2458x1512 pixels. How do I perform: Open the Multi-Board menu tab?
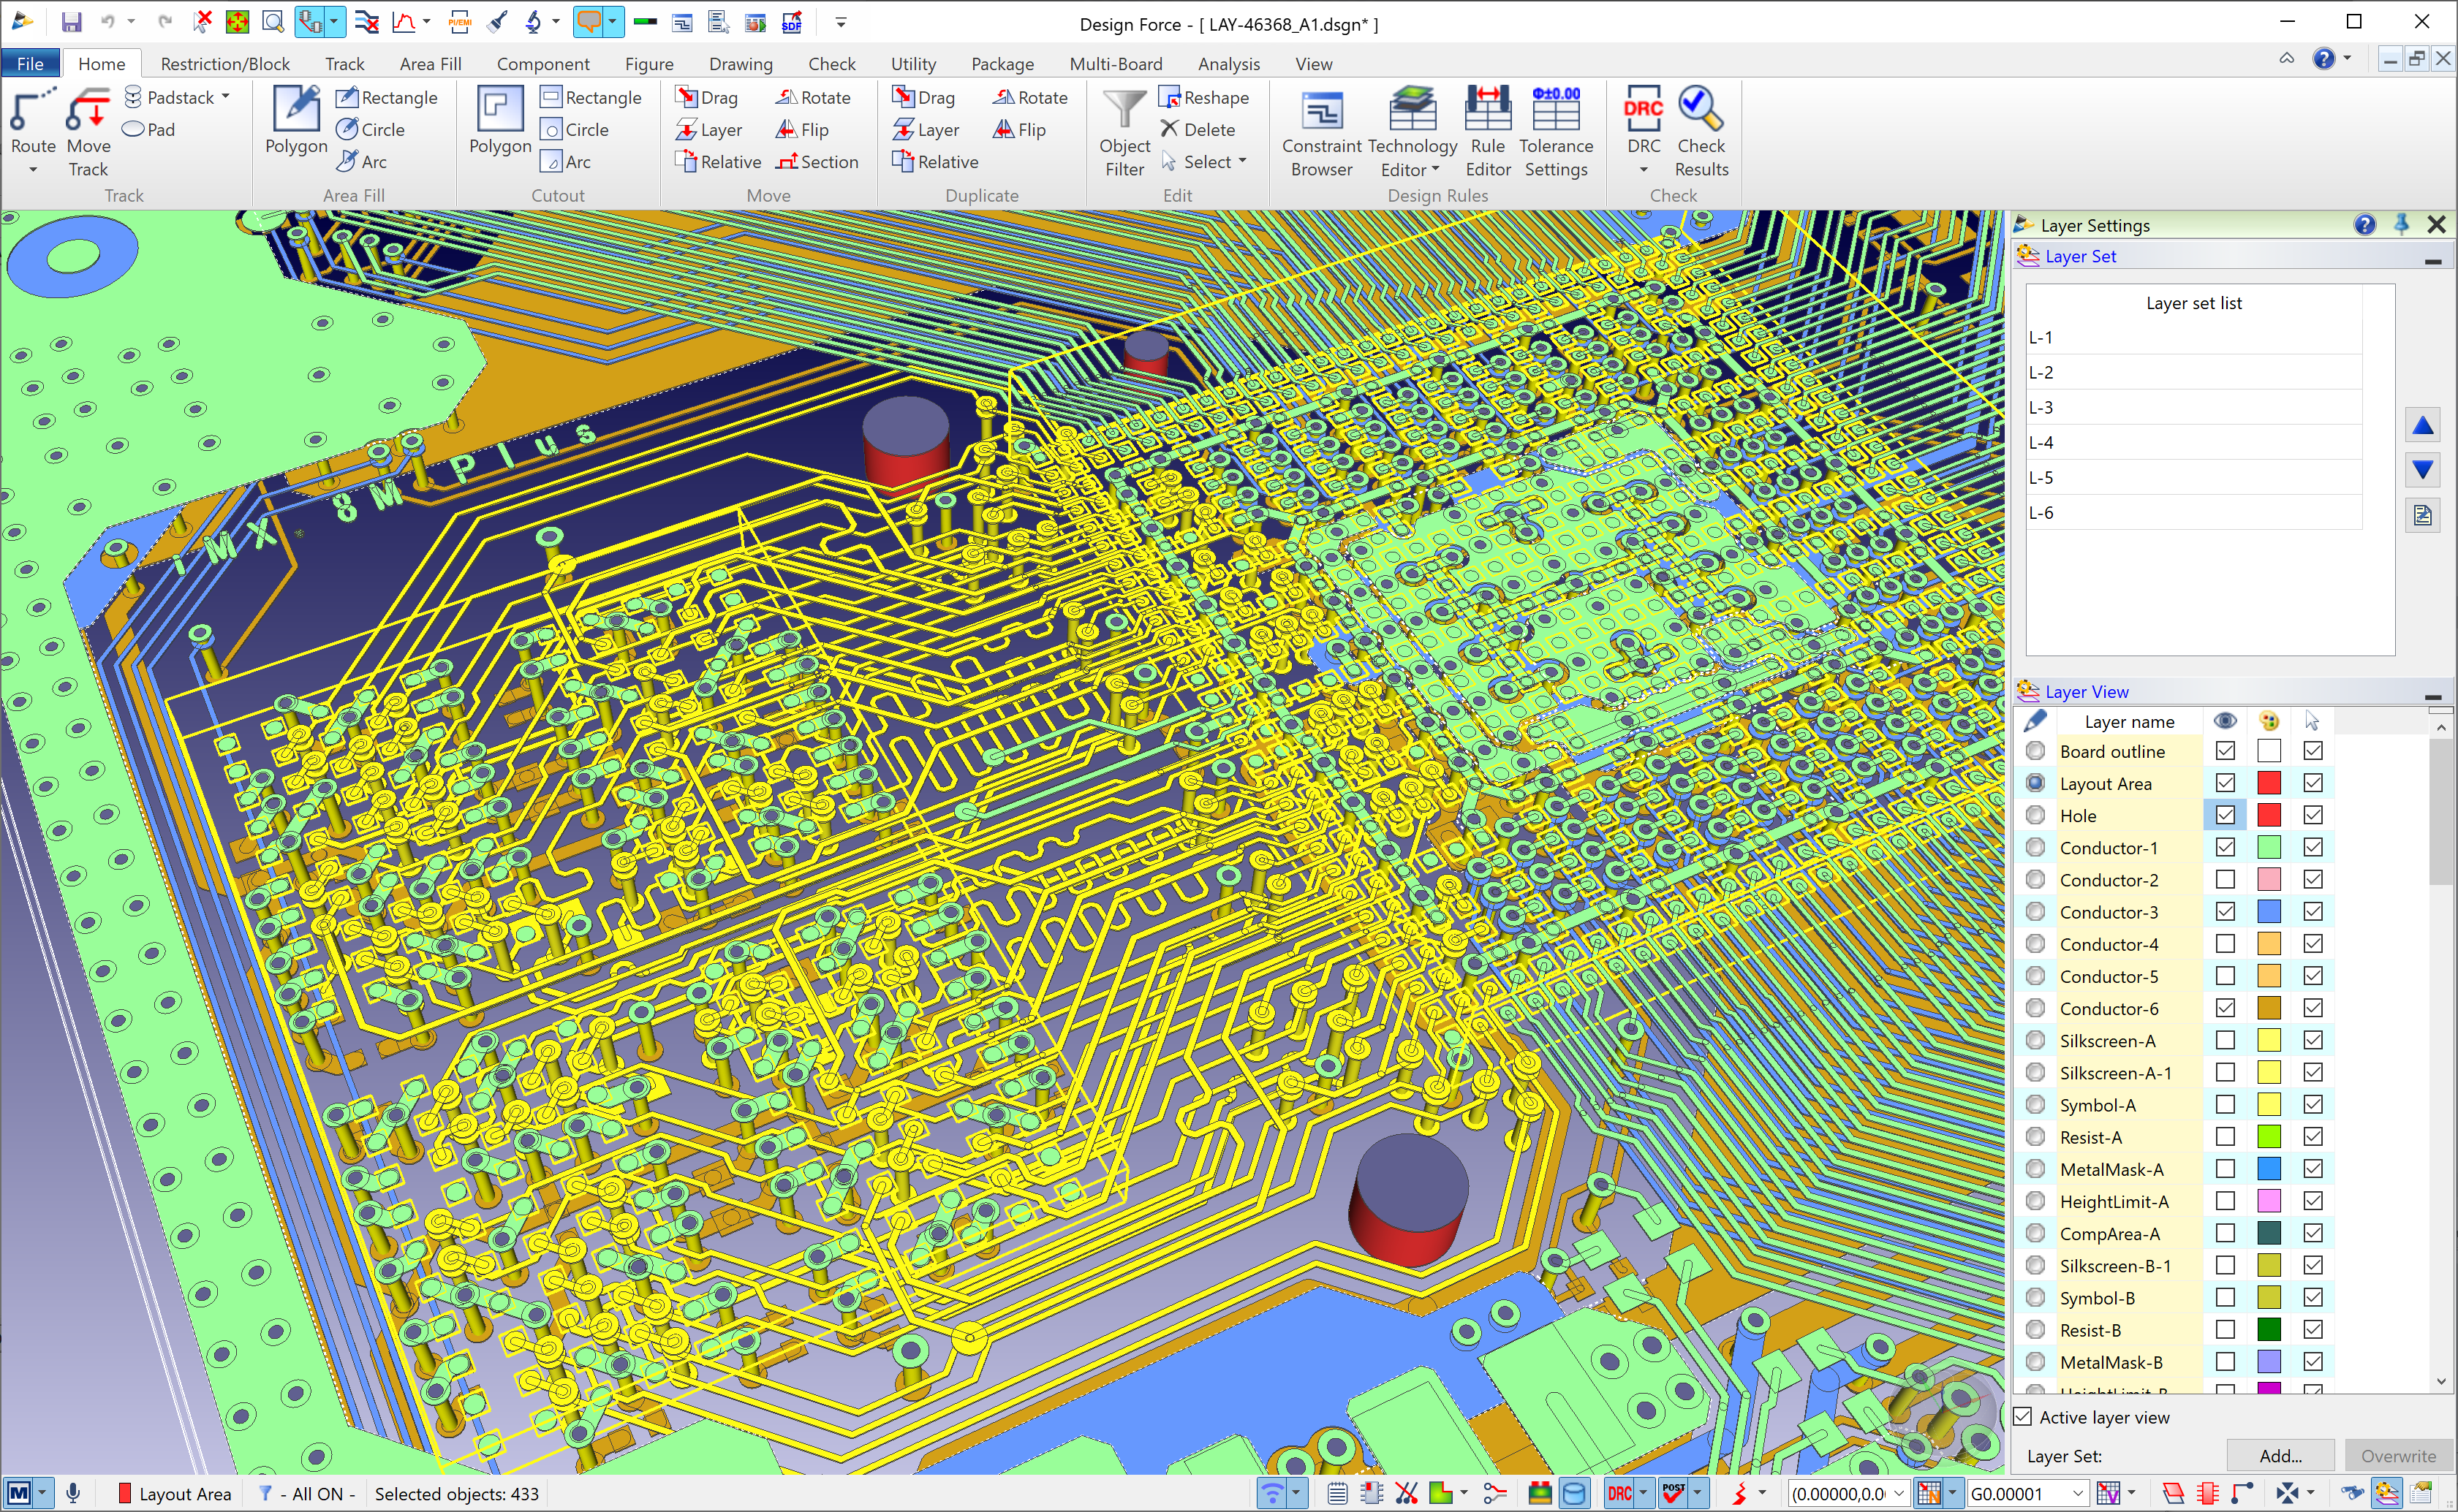click(x=1113, y=63)
